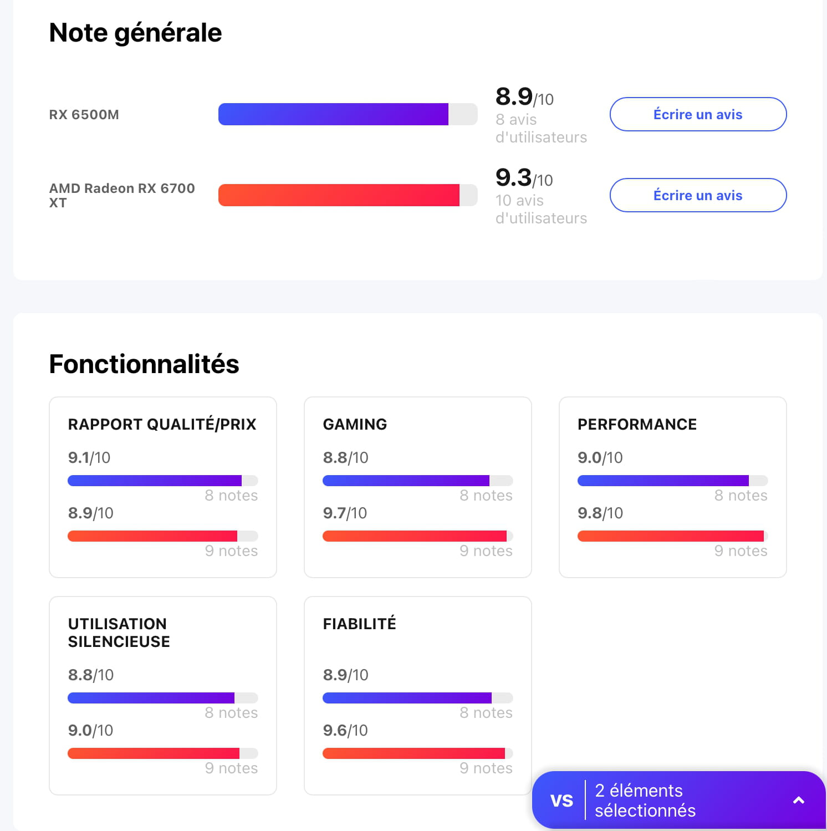The height and width of the screenshot is (831, 827).
Task: Click the Fonctionnalités section heading
Action: (144, 364)
